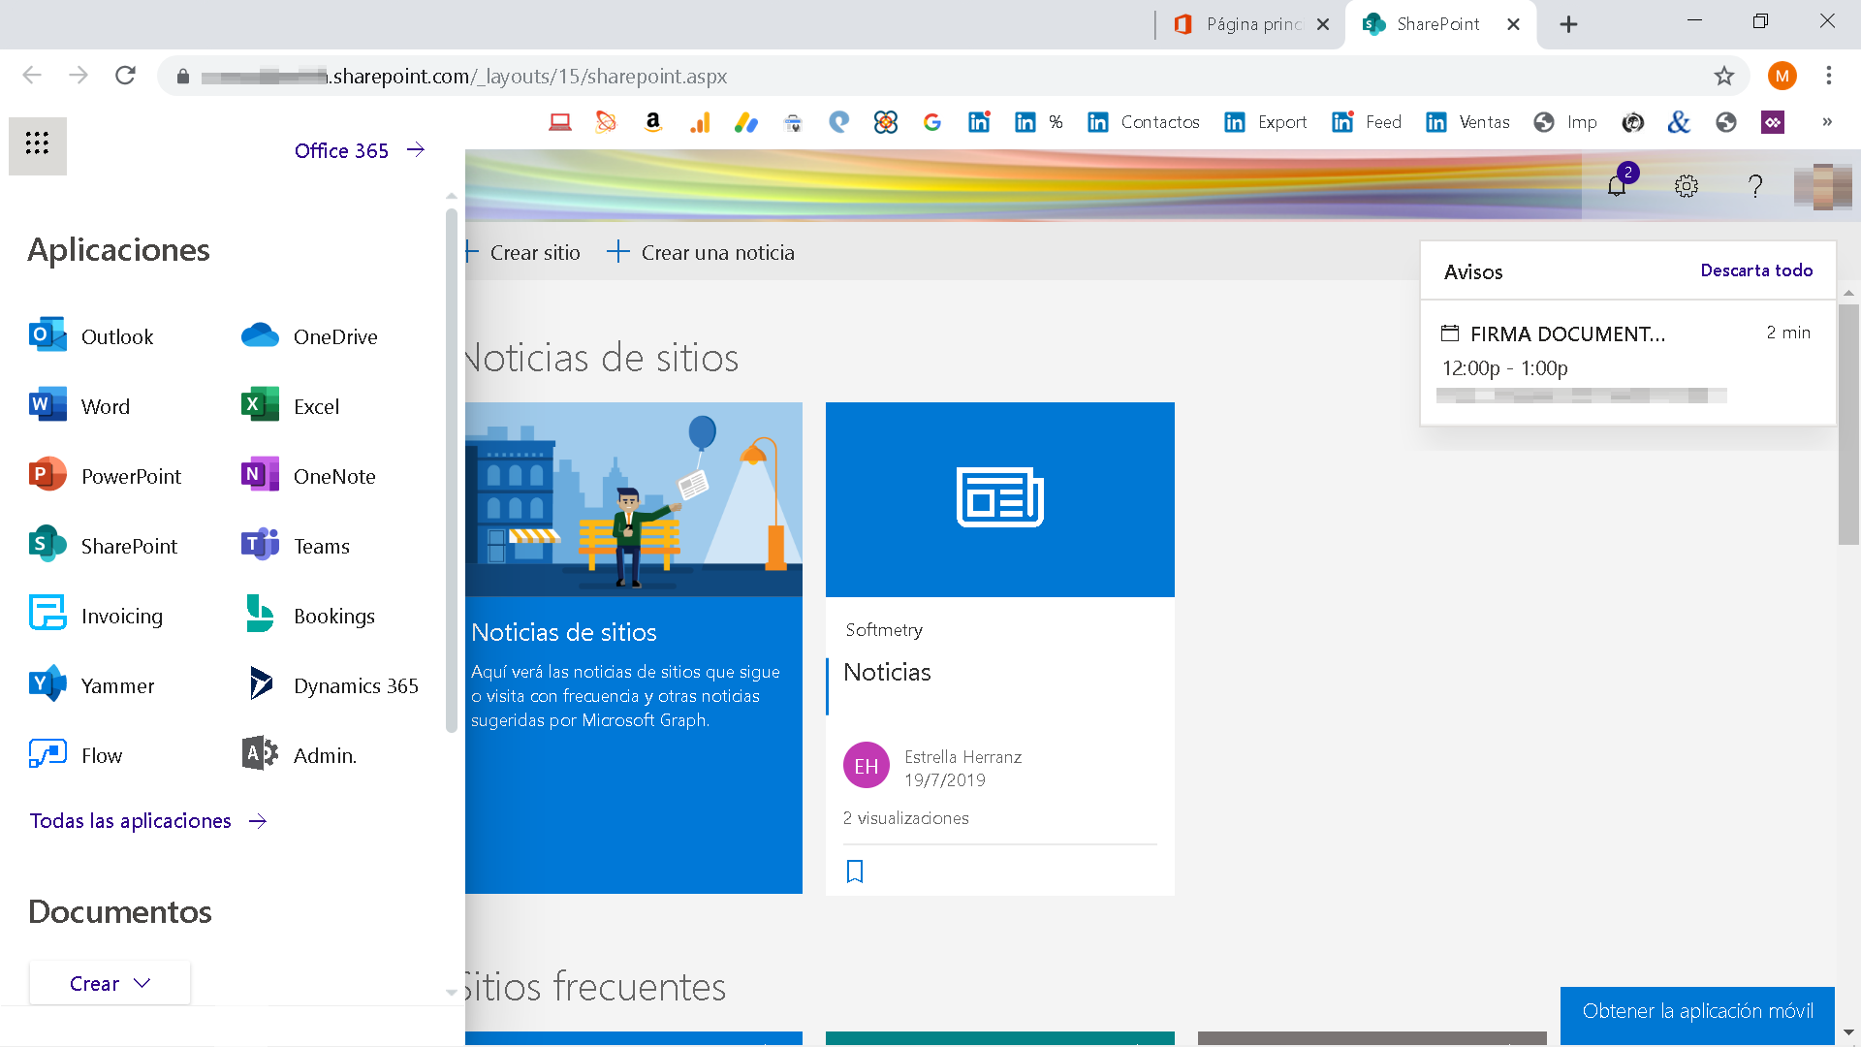Open Microsoft Teams app
The width and height of the screenshot is (1861, 1047).
pyautogui.click(x=296, y=546)
